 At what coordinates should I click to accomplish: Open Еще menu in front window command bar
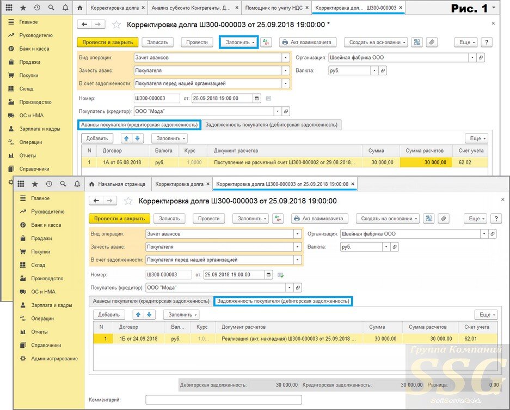pyautogui.click(x=476, y=219)
